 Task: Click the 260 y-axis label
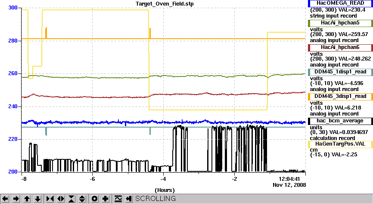pos(12,73)
